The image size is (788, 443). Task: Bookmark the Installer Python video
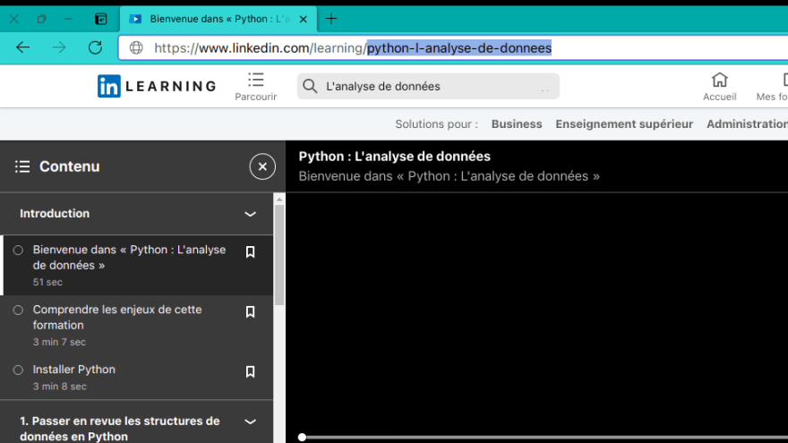coord(250,371)
